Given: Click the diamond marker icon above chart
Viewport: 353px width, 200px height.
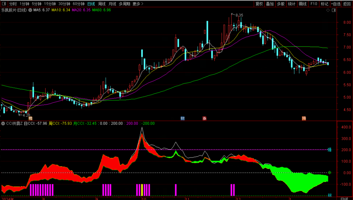Looking at the screenshot, I should tap(328, 10).
